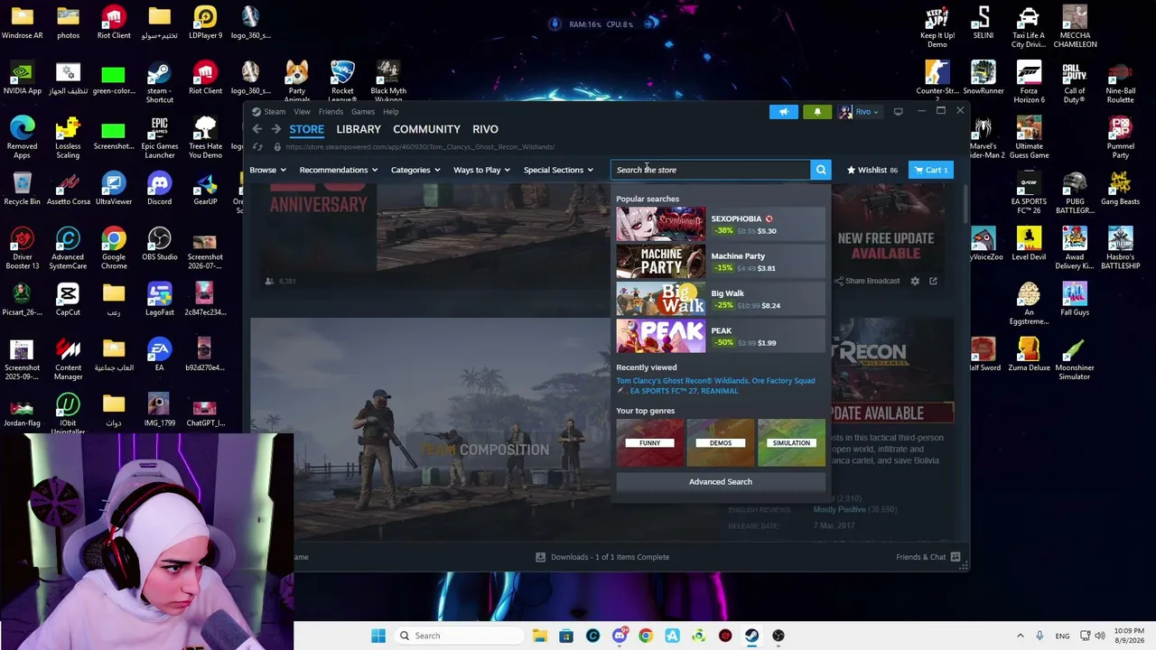Select Fall Guys desktop shortcut
This screenshot has height=650, width=1156.
[x=1075, y=300]
